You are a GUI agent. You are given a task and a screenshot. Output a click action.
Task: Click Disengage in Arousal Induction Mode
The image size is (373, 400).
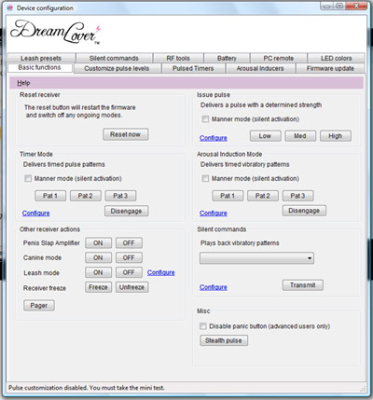tap(304, 211)
